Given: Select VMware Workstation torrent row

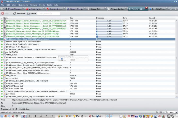Looking at the screenshot, I should pos(88,91).
